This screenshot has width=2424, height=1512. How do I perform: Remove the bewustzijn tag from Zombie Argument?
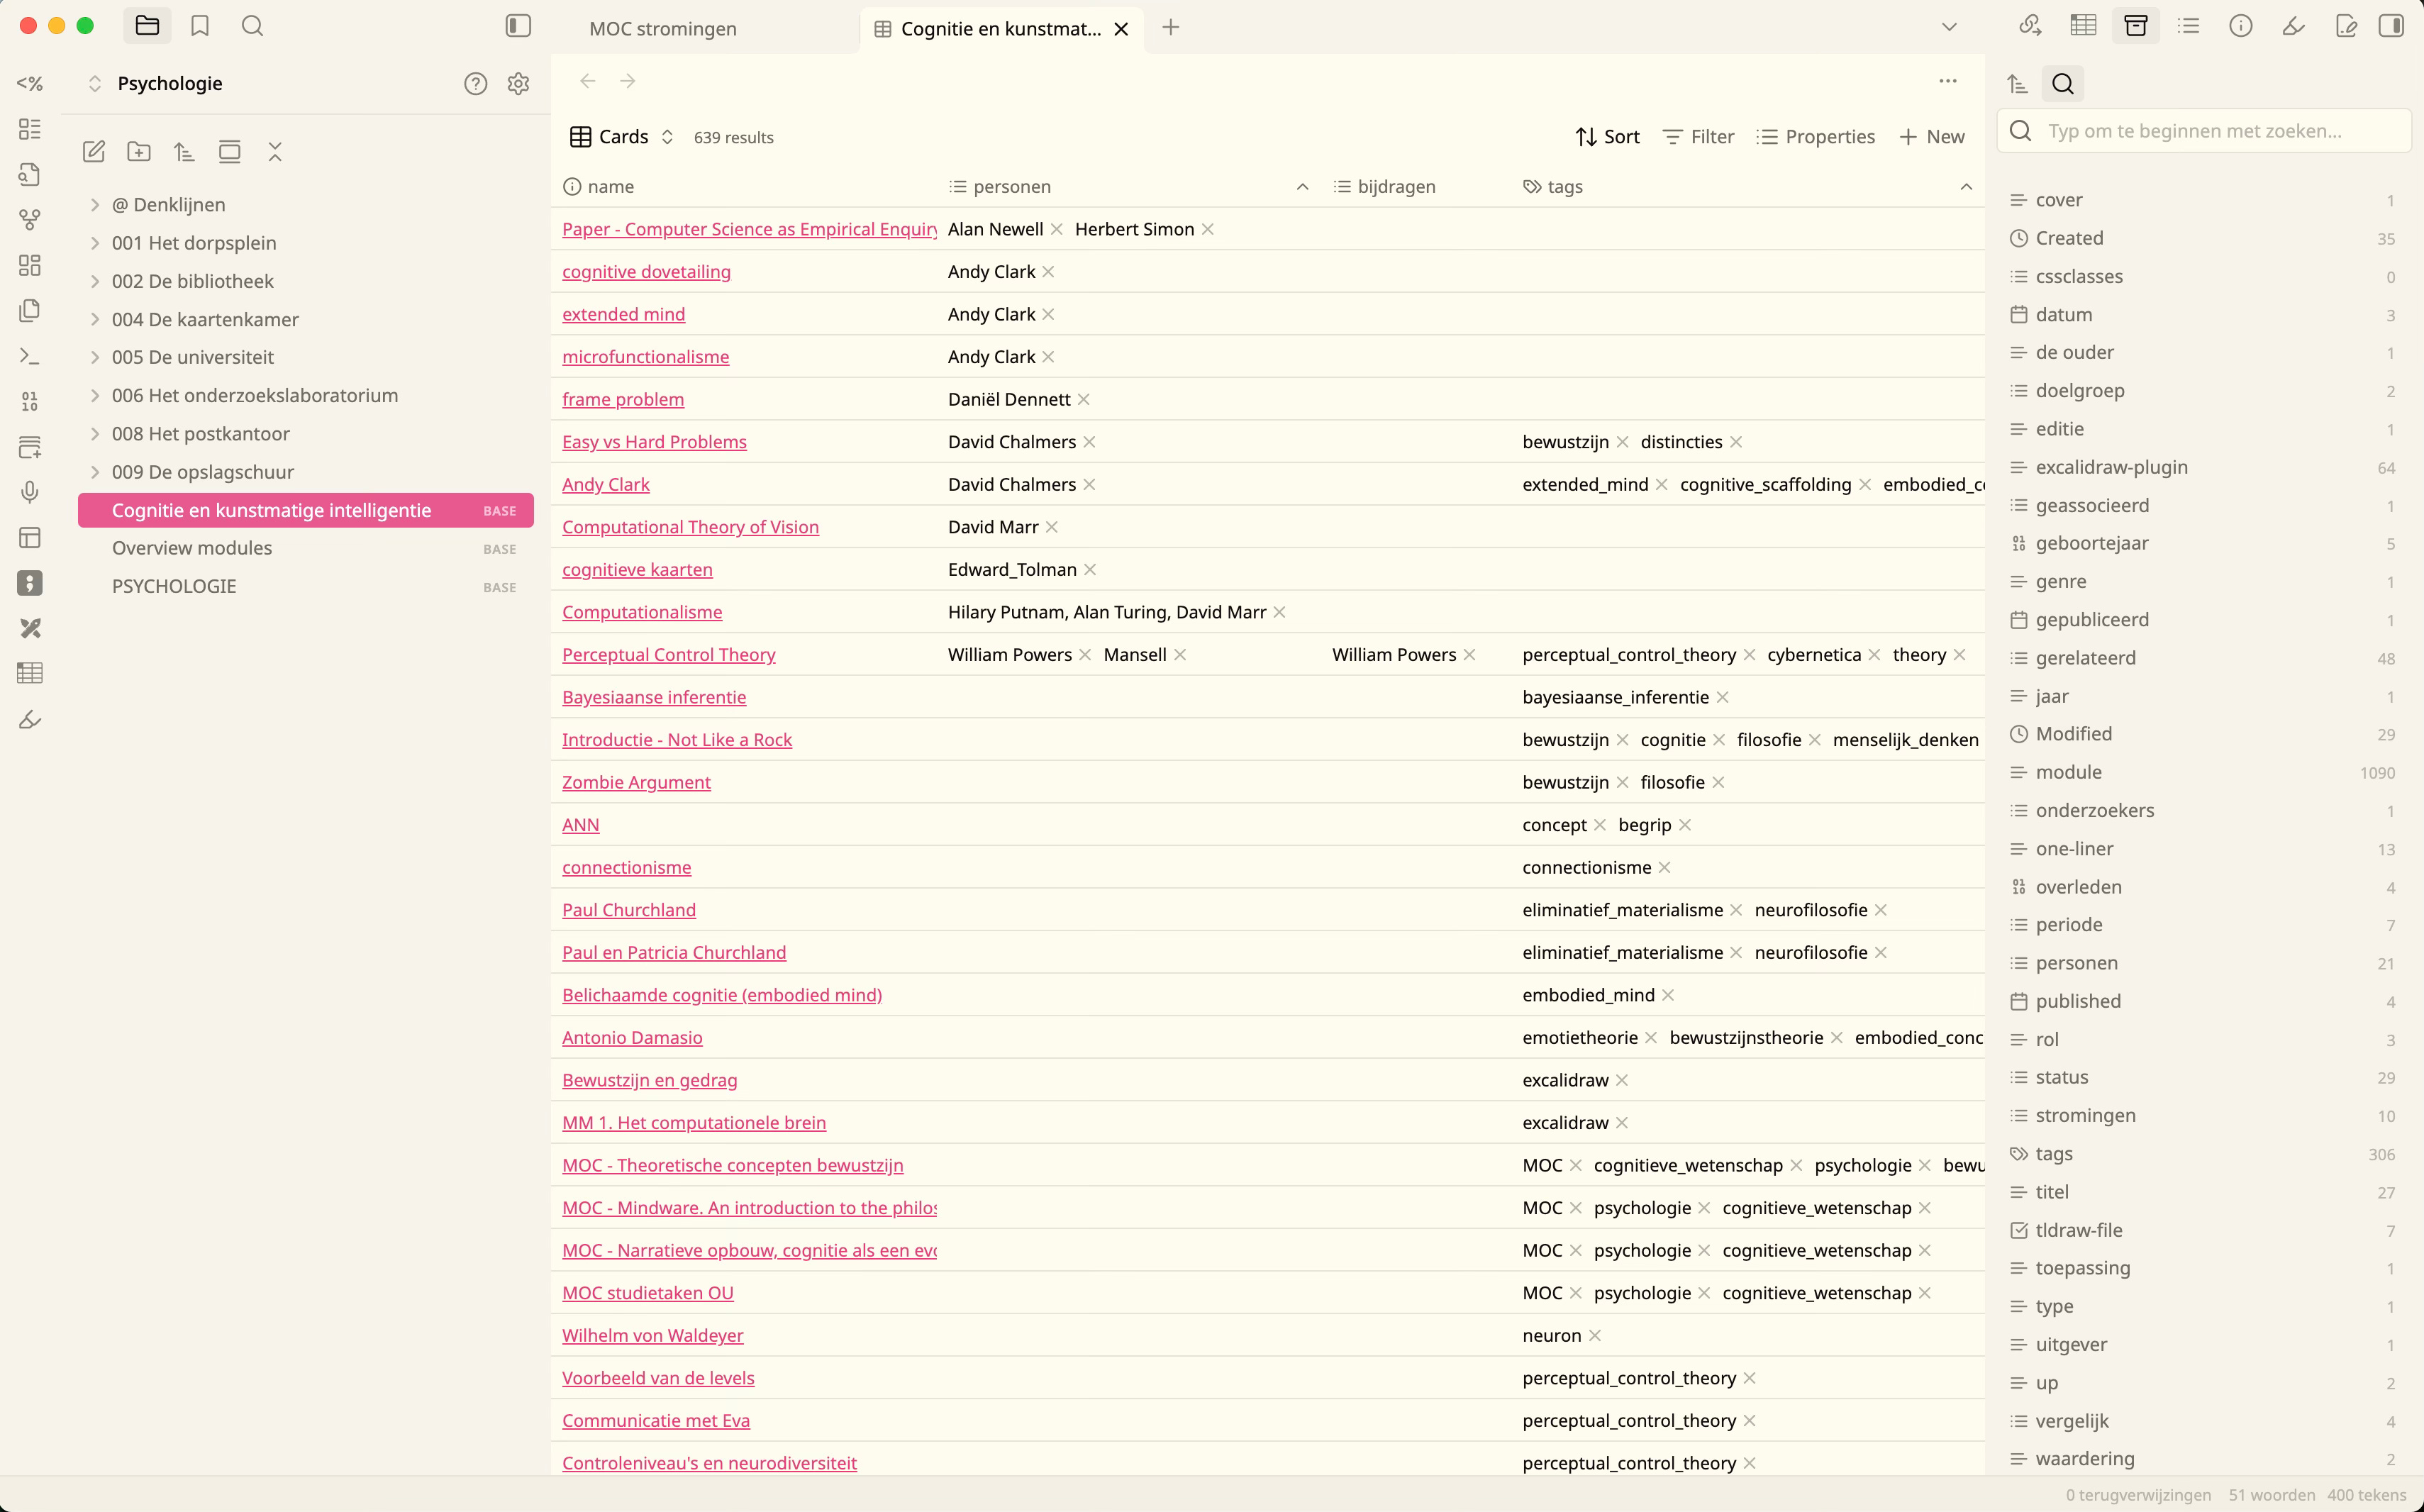1623,783
